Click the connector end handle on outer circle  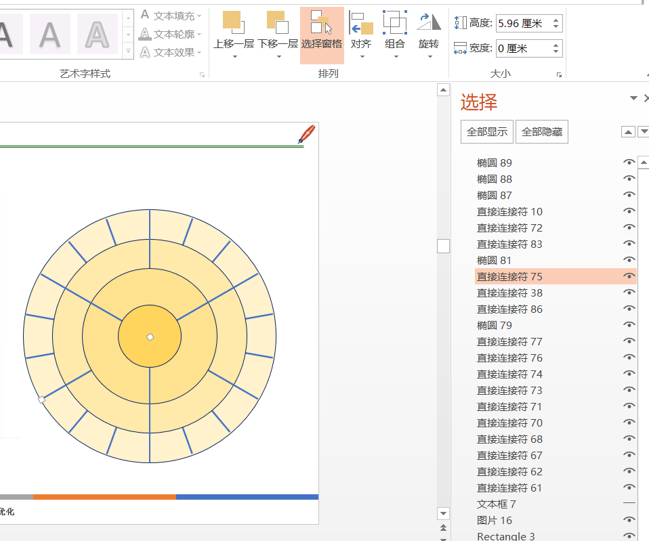[x=41, y=399]
